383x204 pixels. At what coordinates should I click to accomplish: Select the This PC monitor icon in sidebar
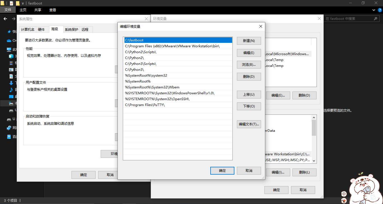9,50
